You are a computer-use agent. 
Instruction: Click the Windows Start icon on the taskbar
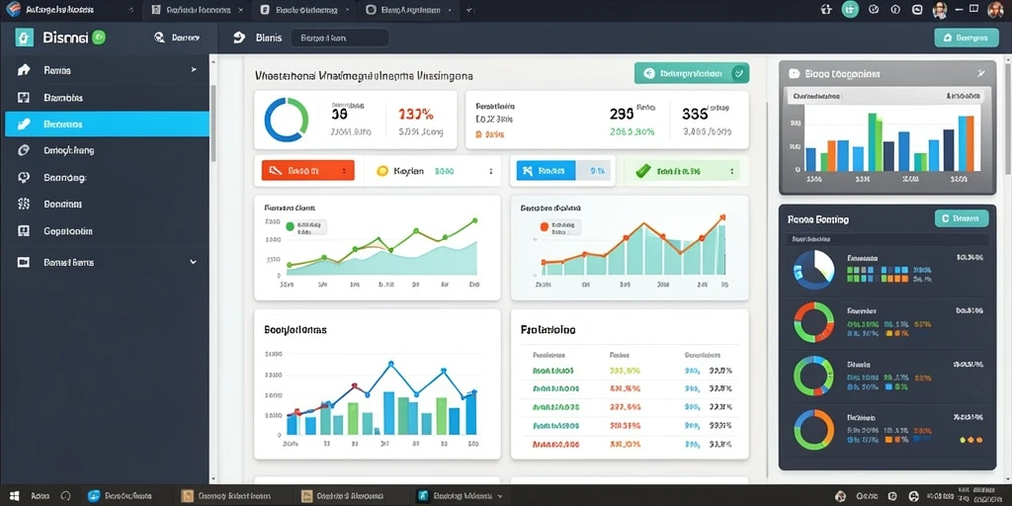click(14, 496)
